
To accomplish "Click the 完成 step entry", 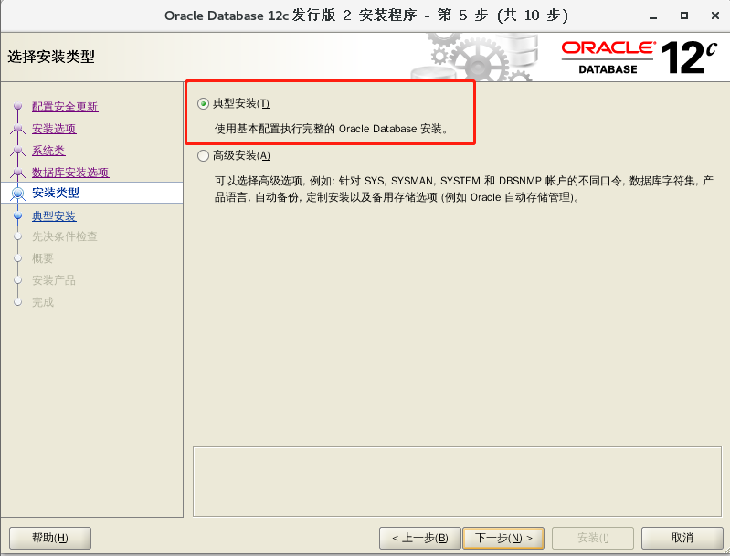I will pyautogui.click(x=43, y=302).
